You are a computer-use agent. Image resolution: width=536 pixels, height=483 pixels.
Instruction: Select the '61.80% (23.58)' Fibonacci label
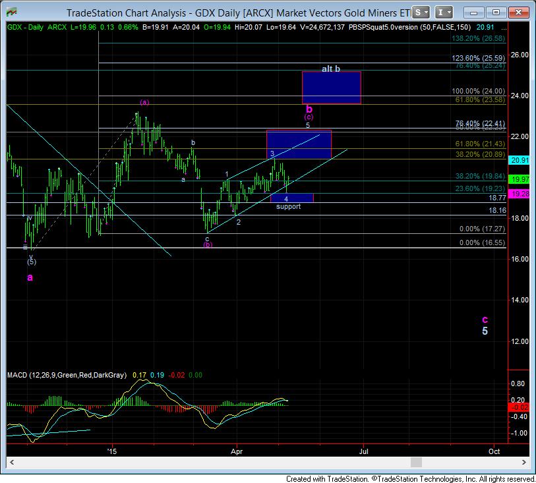(480, 99)
